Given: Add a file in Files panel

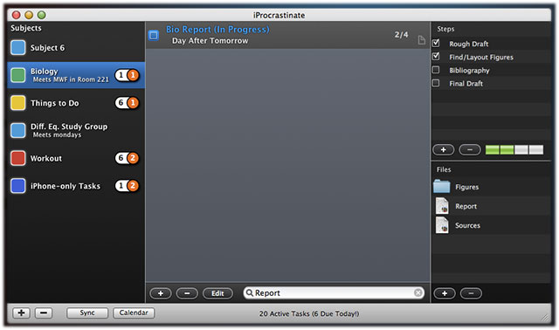Looking at the screenshot, I should [445, 293].
